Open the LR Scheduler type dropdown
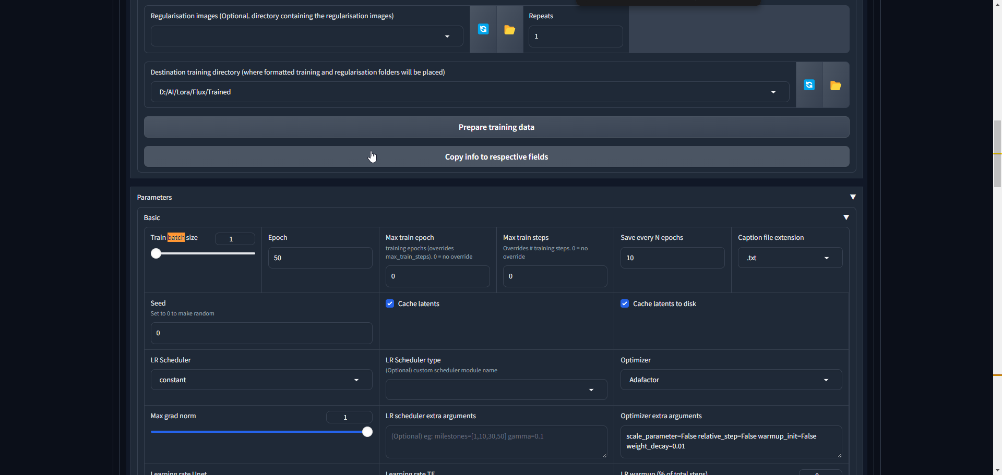Viewport: 1002px width, 475px height. click(x=496, y=389)
